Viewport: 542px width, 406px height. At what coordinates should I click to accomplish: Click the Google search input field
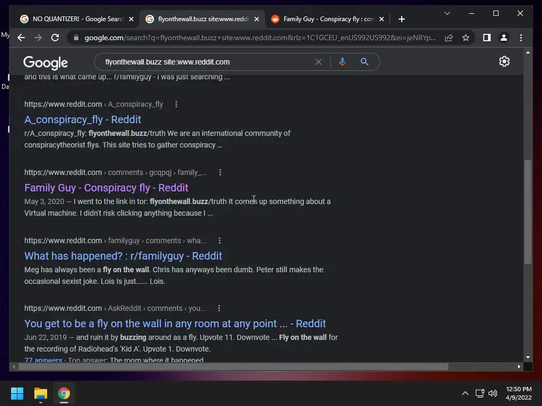[x=207, y=62]
